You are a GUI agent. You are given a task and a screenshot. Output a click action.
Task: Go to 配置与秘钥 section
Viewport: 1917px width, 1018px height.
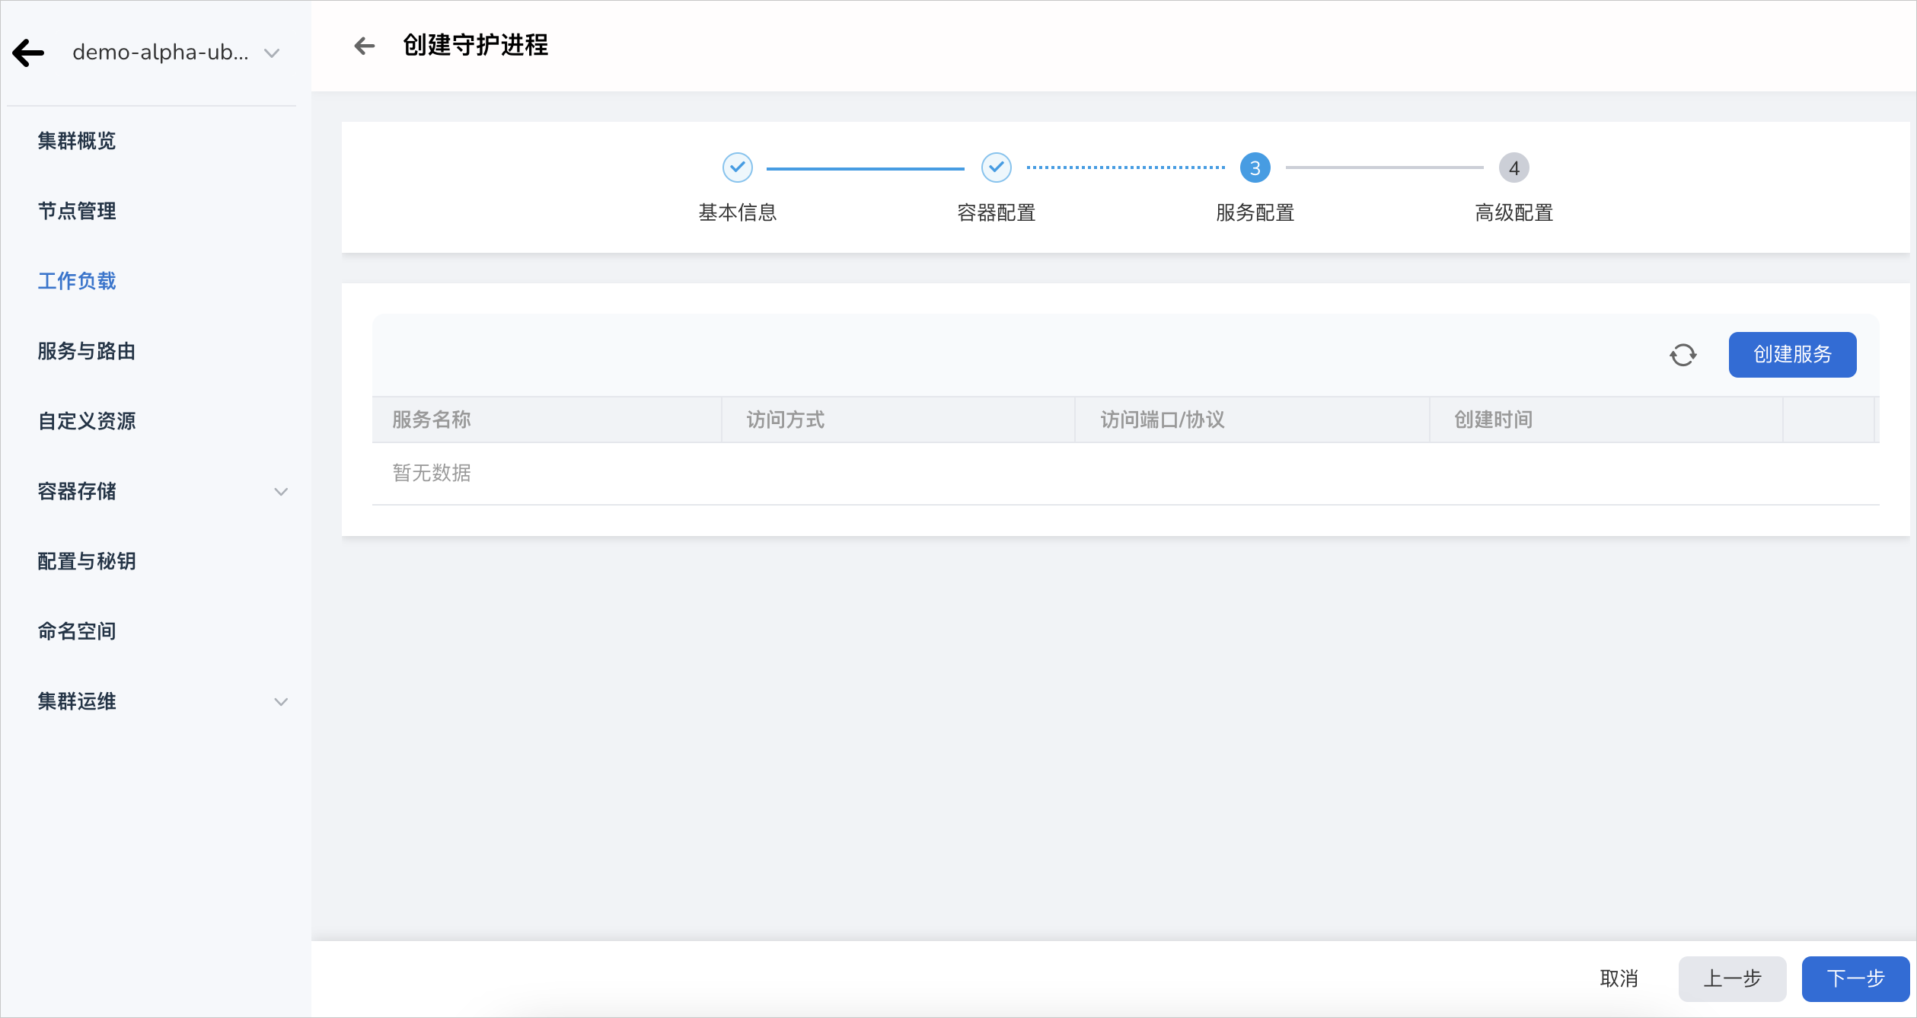point(87,561)
